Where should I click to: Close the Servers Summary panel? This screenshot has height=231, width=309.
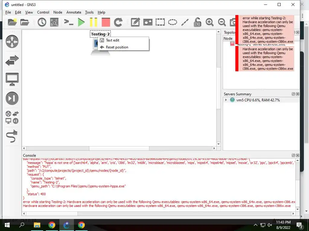(x=298, y=94)
